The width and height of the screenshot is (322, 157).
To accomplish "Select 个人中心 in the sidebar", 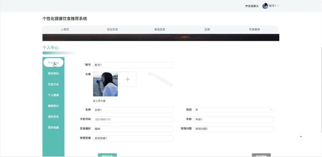I will pyautogui.click(x=53, y=62).
